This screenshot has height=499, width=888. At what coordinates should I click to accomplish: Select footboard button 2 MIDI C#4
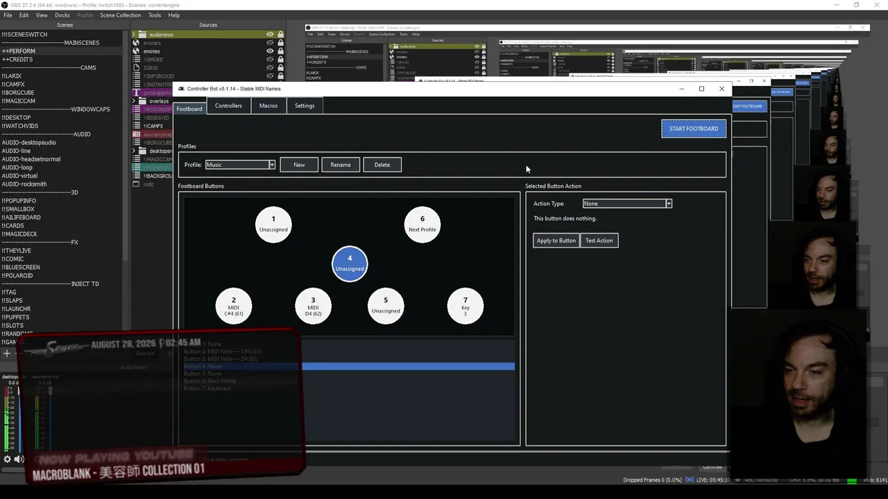(234, 306)
